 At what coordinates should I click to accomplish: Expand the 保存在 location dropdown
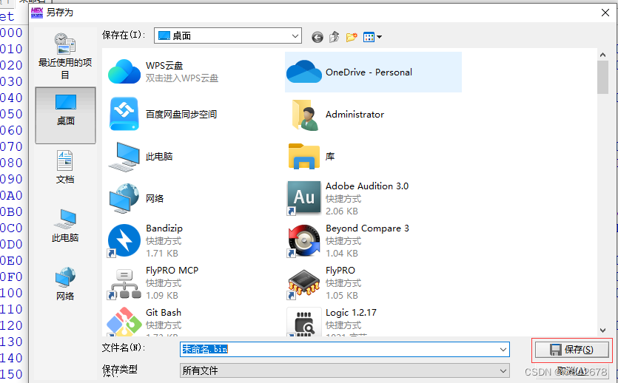point(295,35)
